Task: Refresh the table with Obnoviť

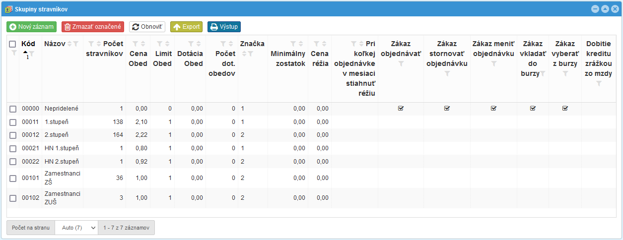Action: click(x=147, y=27)
